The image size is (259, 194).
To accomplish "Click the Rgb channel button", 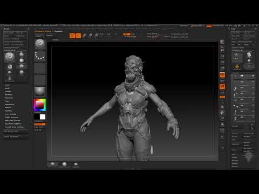I will coord(109,34).
